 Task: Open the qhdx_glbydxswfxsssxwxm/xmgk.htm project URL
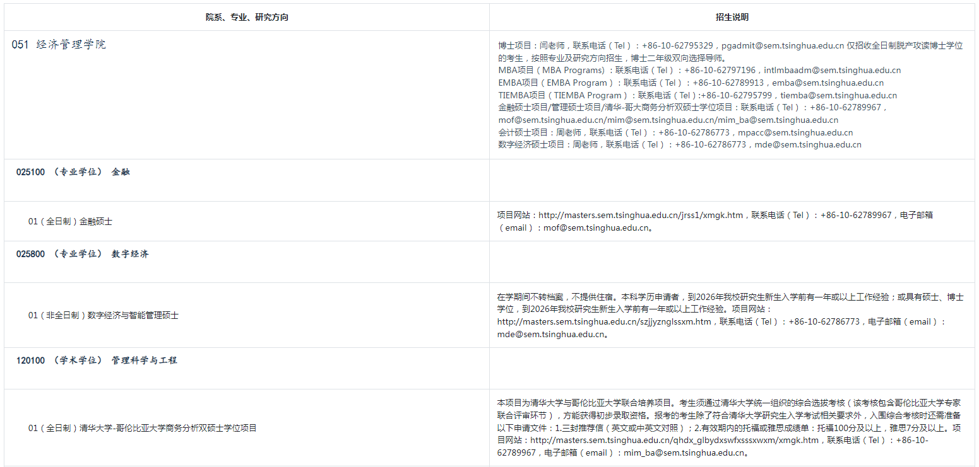point(673,440)
